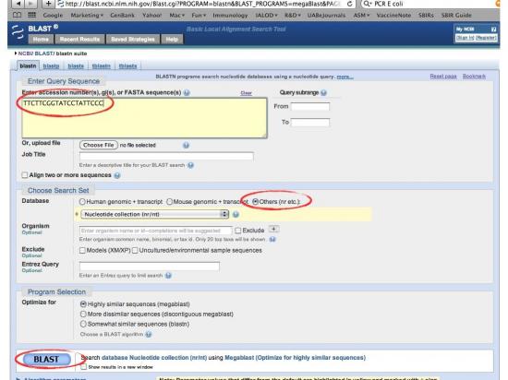Select Others (nr etc.) database option
The height and width of the screenshot is (380, 508).
click(x=255, y=201)
